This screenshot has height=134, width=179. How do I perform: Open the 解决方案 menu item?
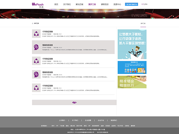click(80, 4)
